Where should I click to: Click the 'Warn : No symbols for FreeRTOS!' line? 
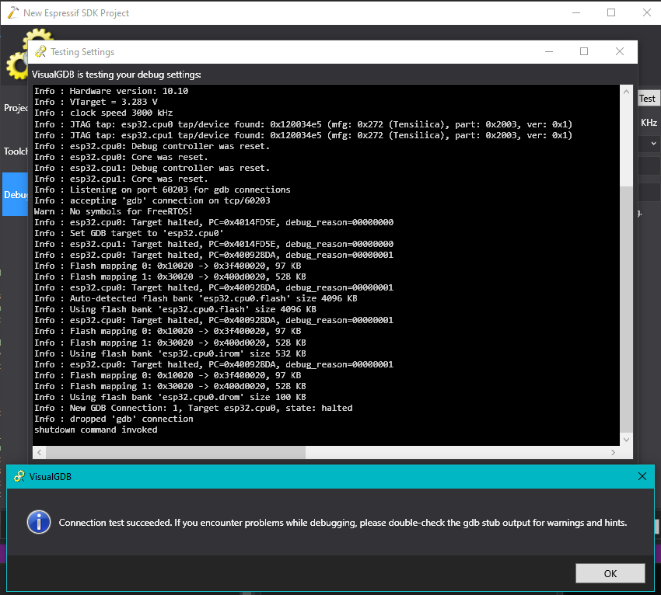pyautogui.click(x=114, y=211)
